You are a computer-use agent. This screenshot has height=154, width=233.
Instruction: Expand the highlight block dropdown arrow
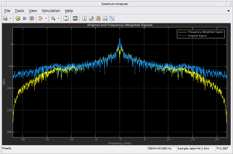[46, 18]
